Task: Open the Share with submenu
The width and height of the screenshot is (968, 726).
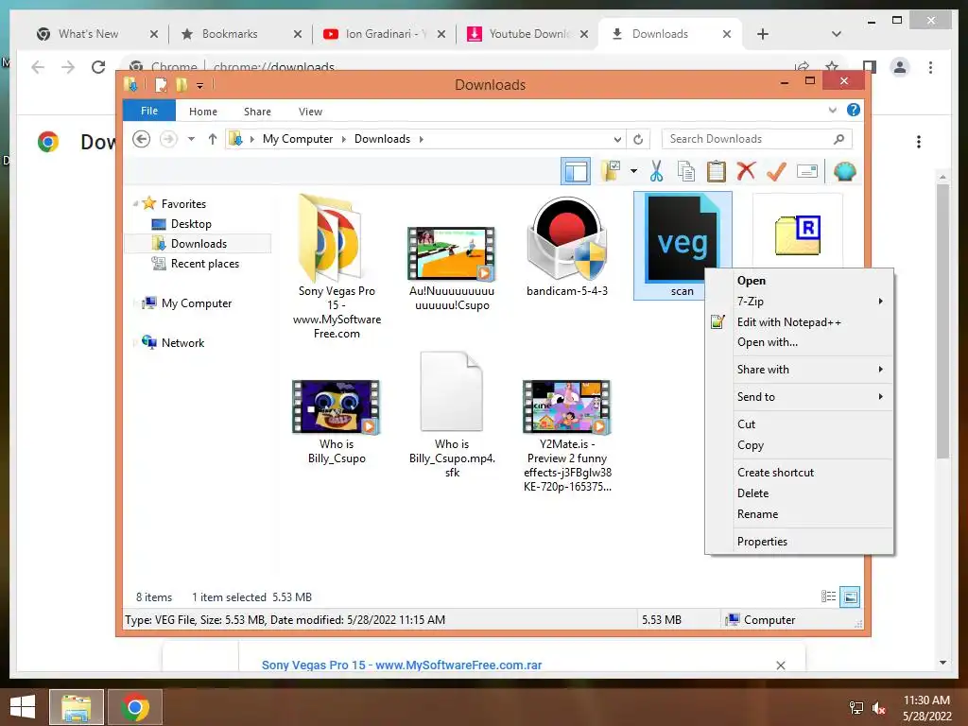Action: [x=799, y=370]
